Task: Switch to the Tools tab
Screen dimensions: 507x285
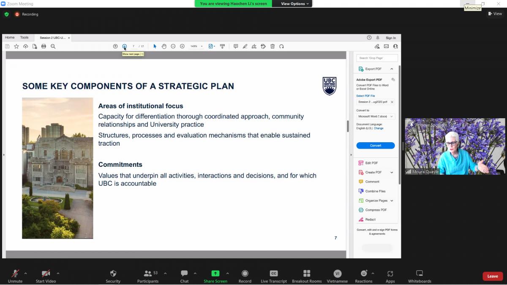Action: (x=25, y=38)
